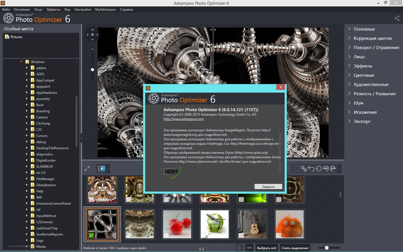This screenshot has width=403, height=252.
Task: Check the box on the brown rope fractal thumbnail
Action: 279,199
